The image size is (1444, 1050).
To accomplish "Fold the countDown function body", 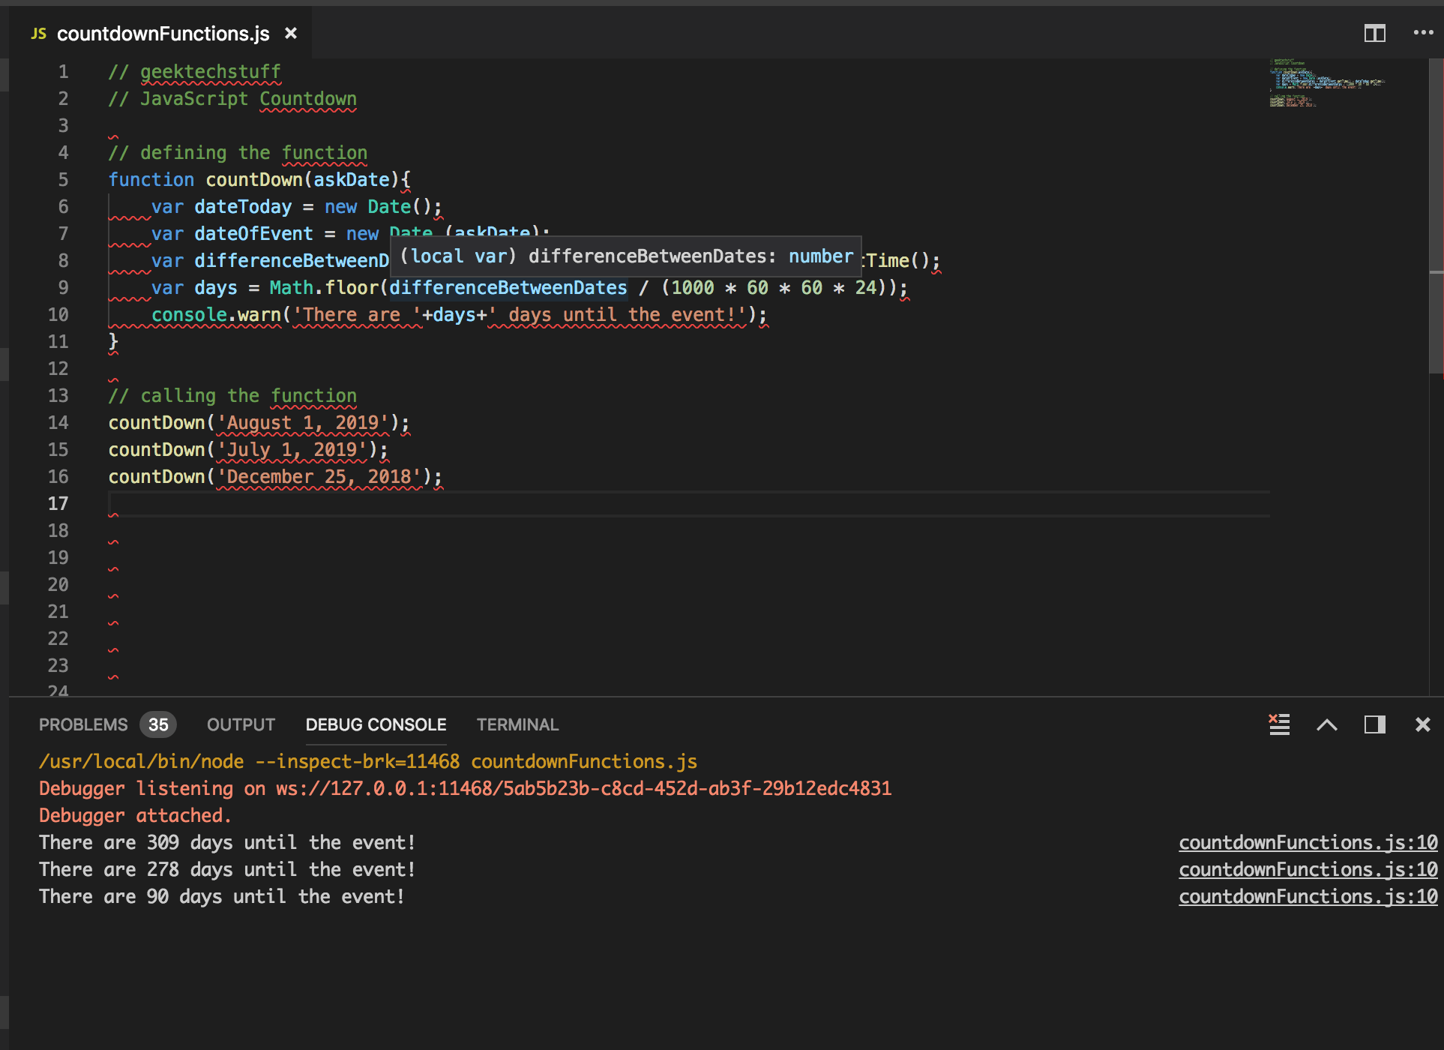I will click(x=90, y=180).
